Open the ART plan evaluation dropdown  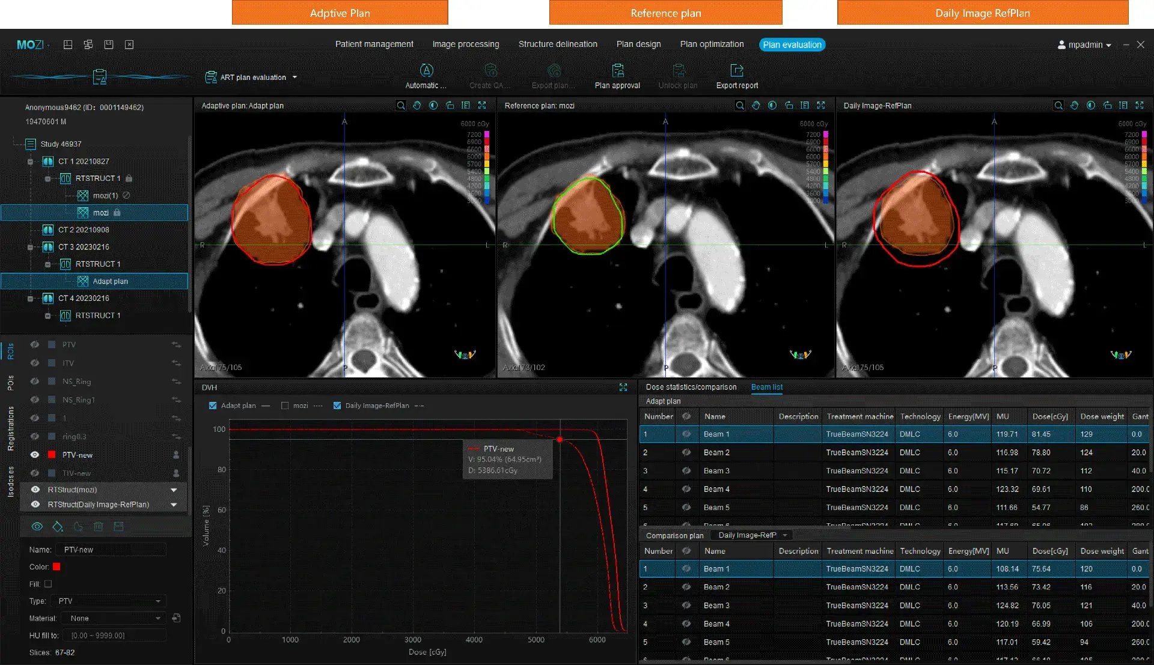click(x=295, y=77)
